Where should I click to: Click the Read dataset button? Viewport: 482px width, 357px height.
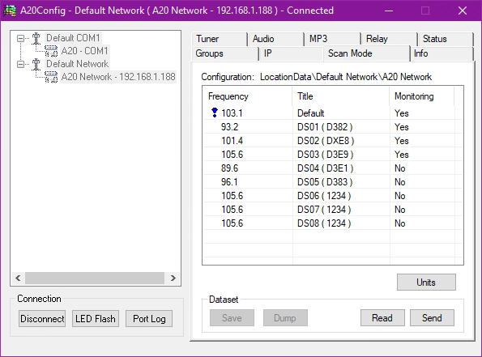tap(382, 317)
